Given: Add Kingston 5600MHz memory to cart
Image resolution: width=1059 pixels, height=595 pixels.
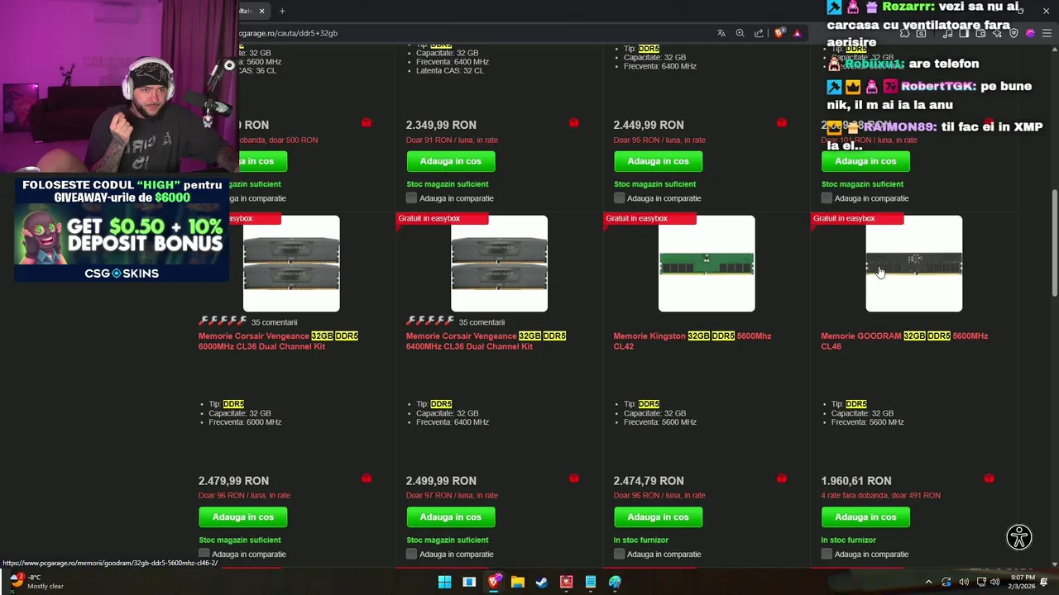Looking at the screenshot, I should pyautogui.click(x=659, y=517).
